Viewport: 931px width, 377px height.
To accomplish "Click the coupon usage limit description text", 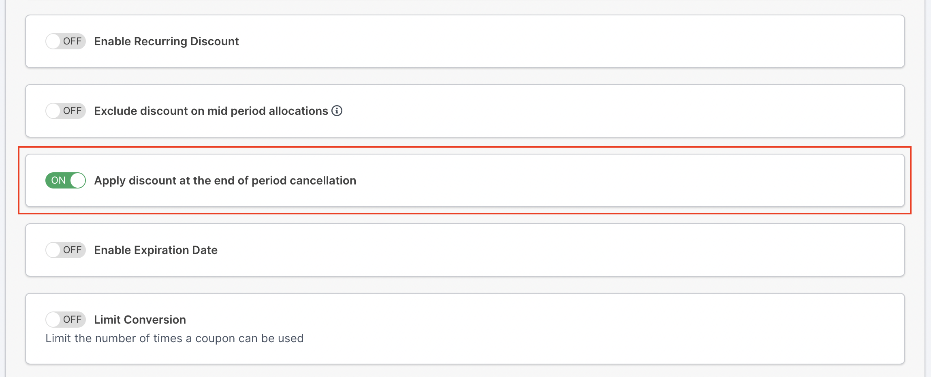I will (174, 338).
